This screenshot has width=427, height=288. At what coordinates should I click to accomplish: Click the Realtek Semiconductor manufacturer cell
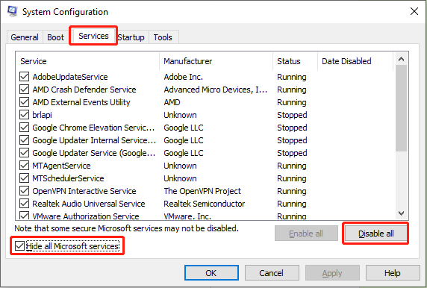click(x=205, y=204)
